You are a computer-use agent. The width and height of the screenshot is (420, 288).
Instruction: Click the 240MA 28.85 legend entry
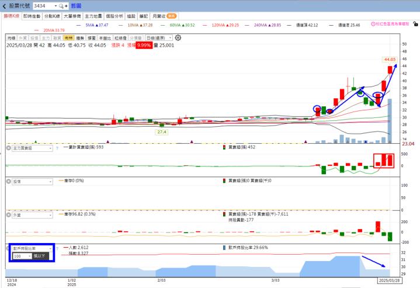[263, 25]
